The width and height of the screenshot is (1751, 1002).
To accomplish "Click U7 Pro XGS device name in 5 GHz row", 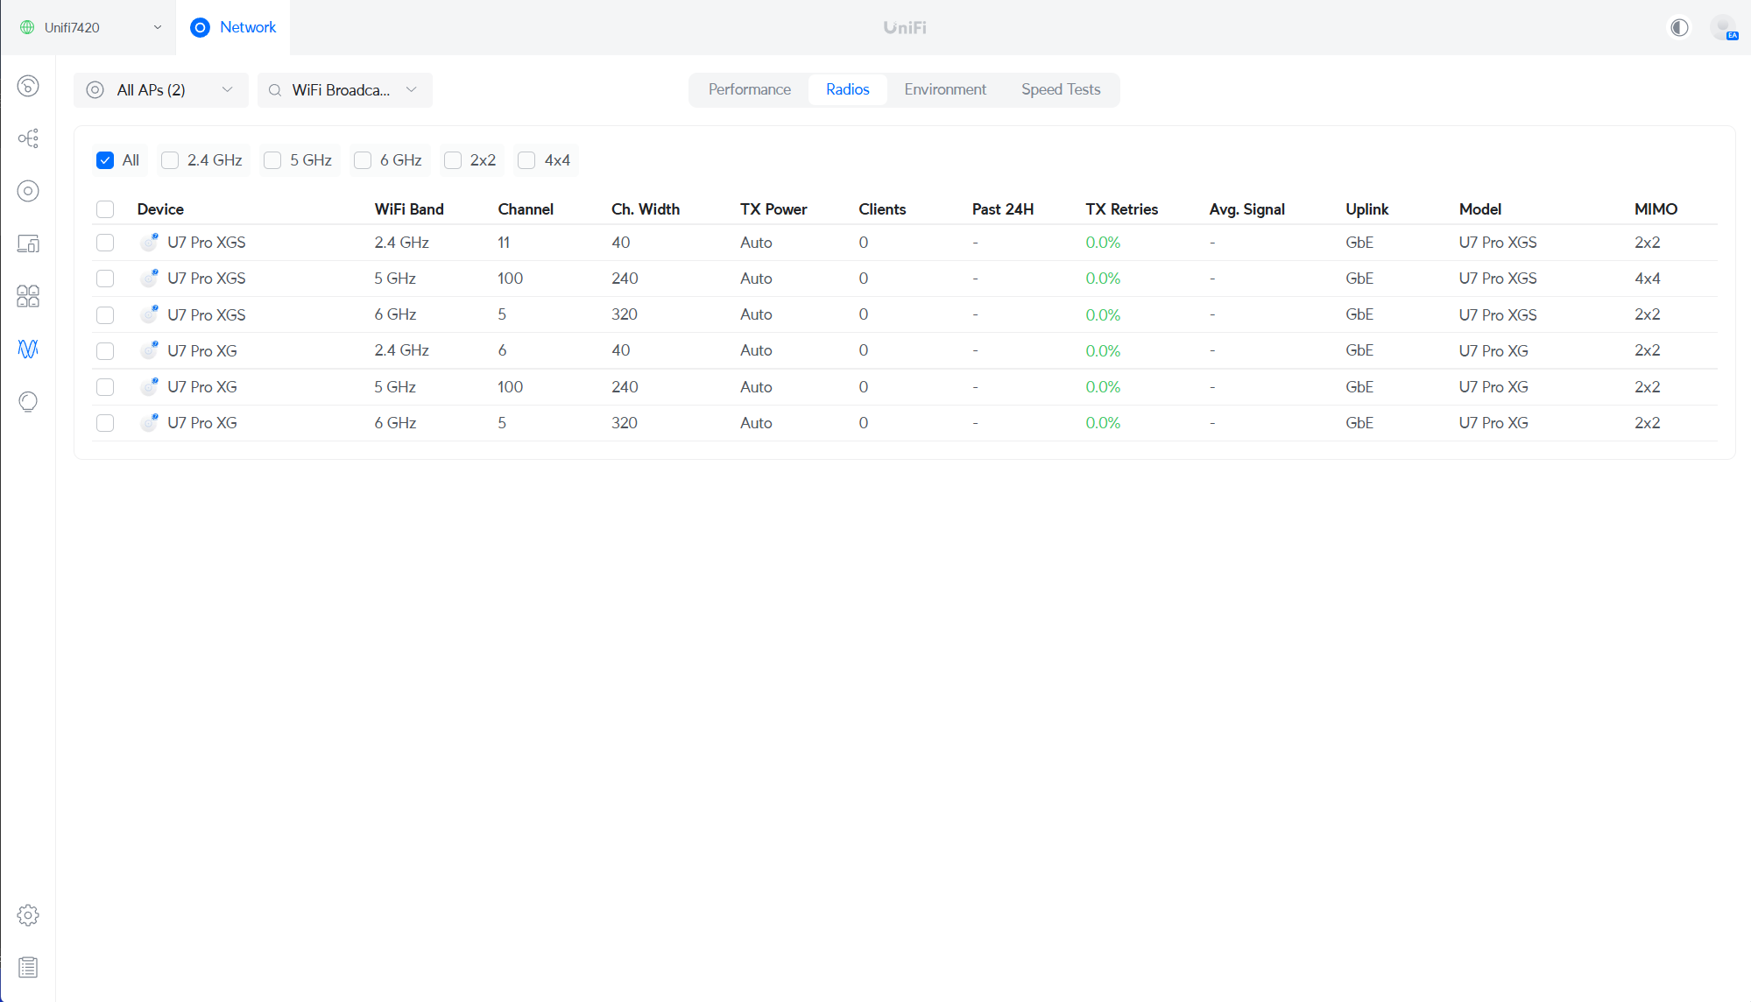I will (207, 279).
